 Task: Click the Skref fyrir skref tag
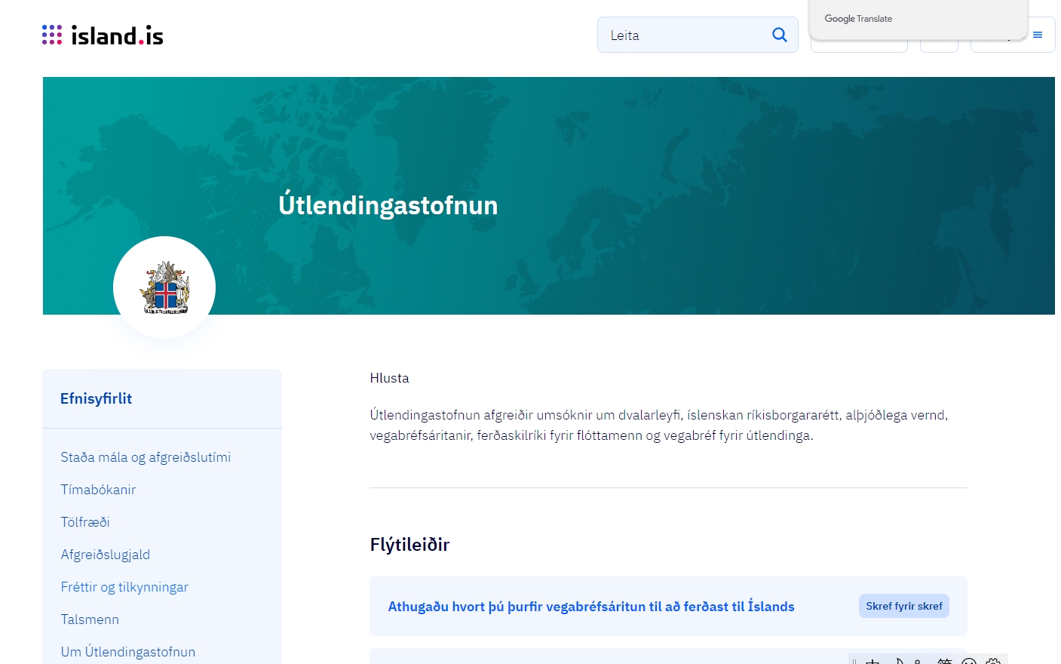click(903, 606)
